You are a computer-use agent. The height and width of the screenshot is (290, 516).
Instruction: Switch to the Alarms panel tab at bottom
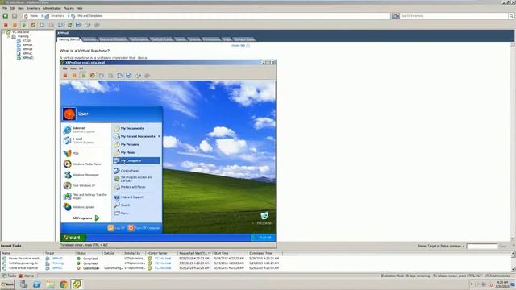[27, 275]
